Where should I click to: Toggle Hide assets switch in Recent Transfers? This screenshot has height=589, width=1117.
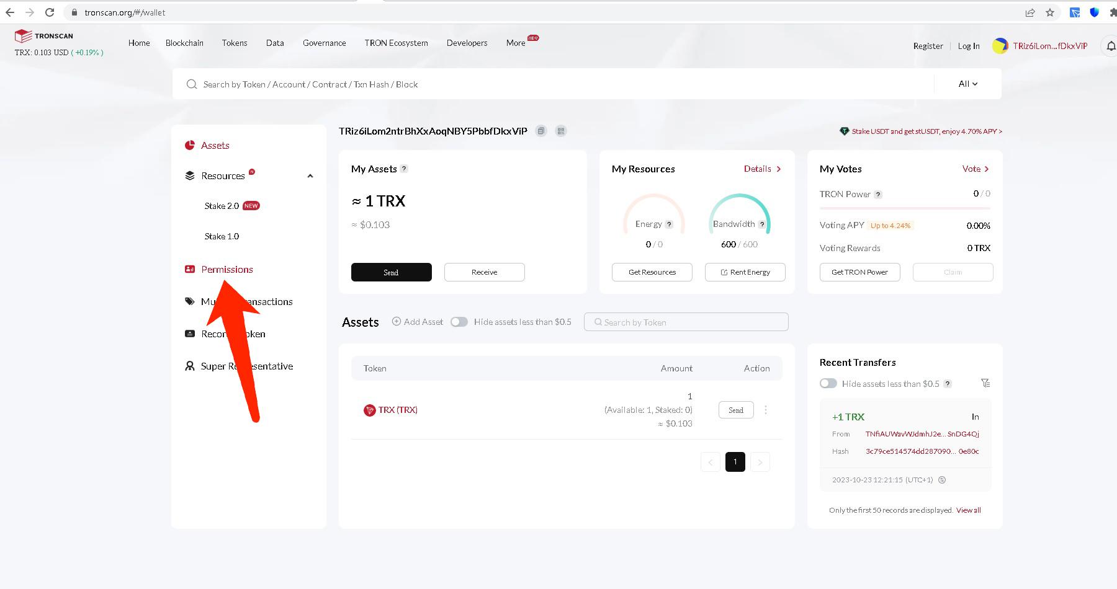(x=828, y=384)
